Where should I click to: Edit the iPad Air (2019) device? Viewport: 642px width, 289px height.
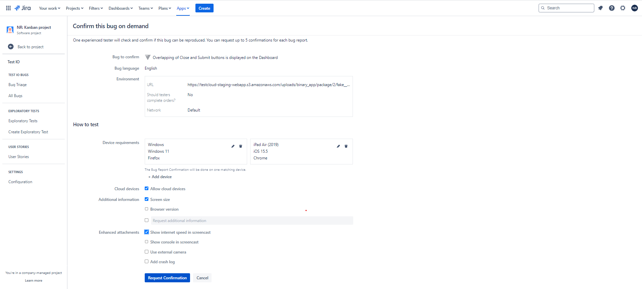(338, 146)
